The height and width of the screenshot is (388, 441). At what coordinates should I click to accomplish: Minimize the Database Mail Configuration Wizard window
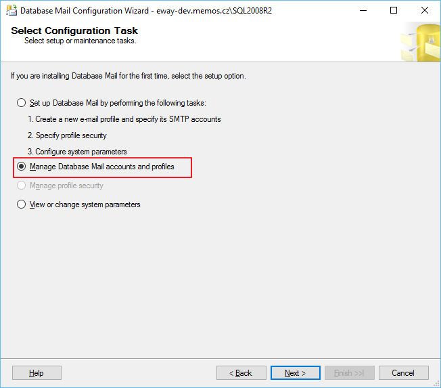pyautogui.click(x=363, y=10)
